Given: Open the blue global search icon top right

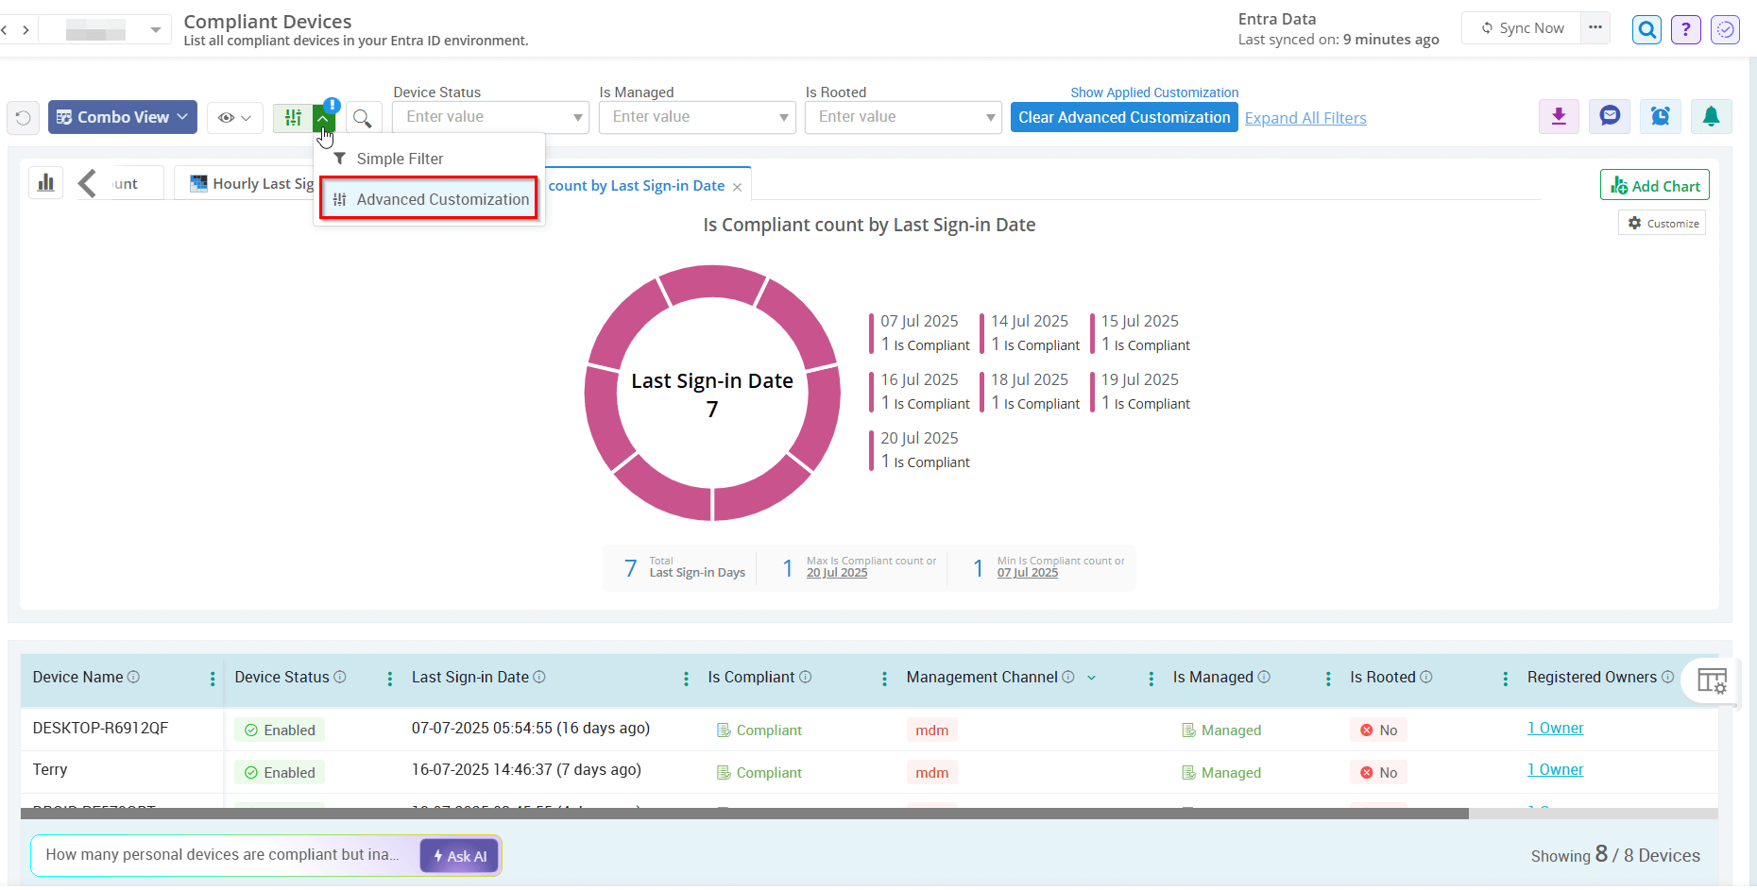Looking at the screenshot, I should pos(1646,29).
